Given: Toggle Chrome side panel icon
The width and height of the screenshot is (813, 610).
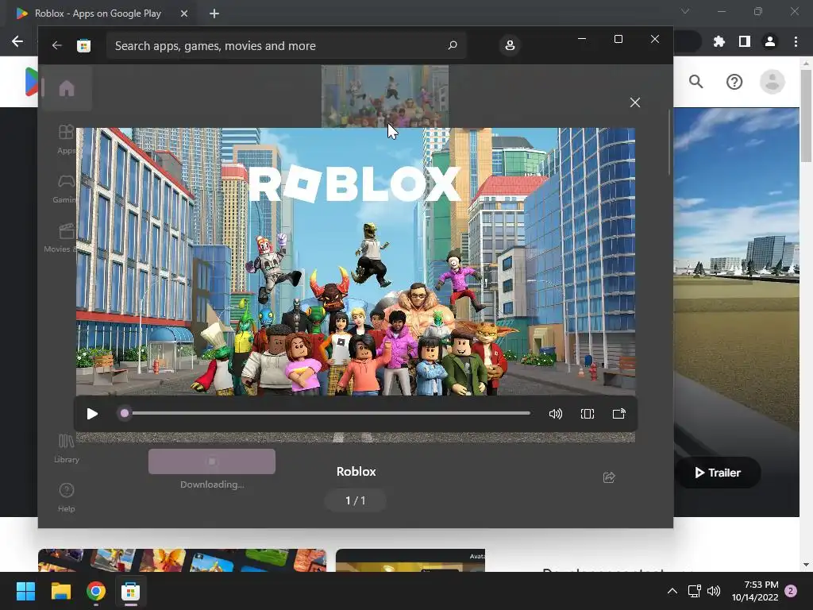Looking at the screenshot, I should [x=745, y=41].
